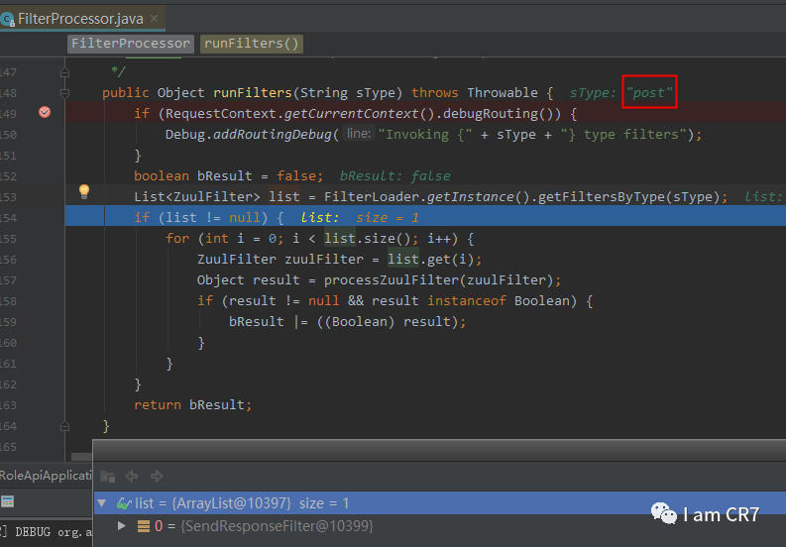The height and width of the screenshot is (547, 786).
Task: Expand the SendResponseFilter@10399 element
Action: (x=121, y=525)
